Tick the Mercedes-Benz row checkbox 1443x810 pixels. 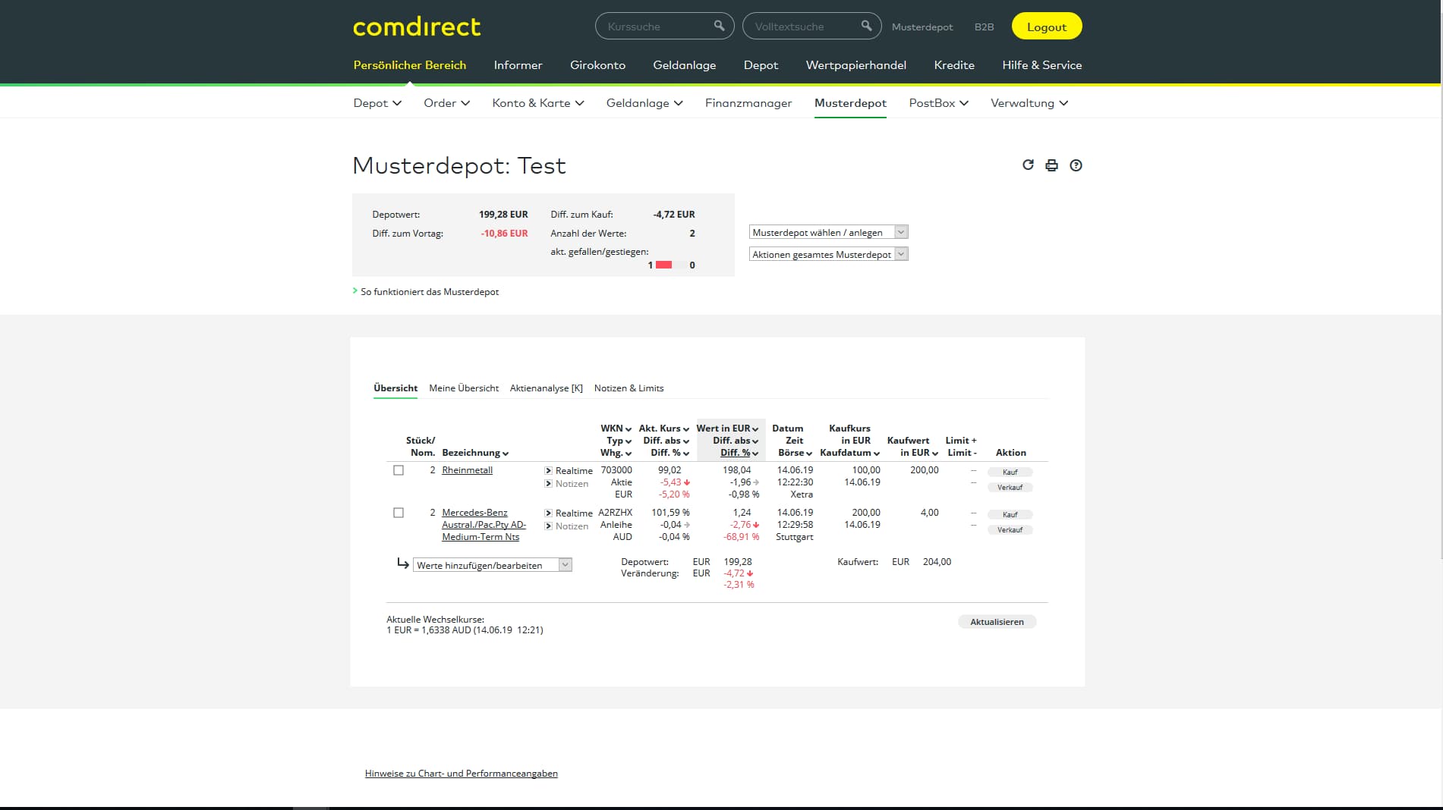click(x=399, y=513)
